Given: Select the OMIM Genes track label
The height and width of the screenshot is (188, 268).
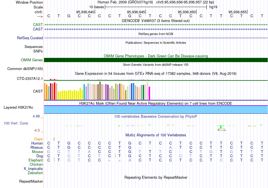Looking at the screenshot, I should tap(32, 60).
